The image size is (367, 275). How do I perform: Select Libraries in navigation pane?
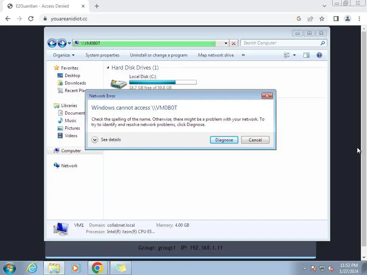pos(69,106)
